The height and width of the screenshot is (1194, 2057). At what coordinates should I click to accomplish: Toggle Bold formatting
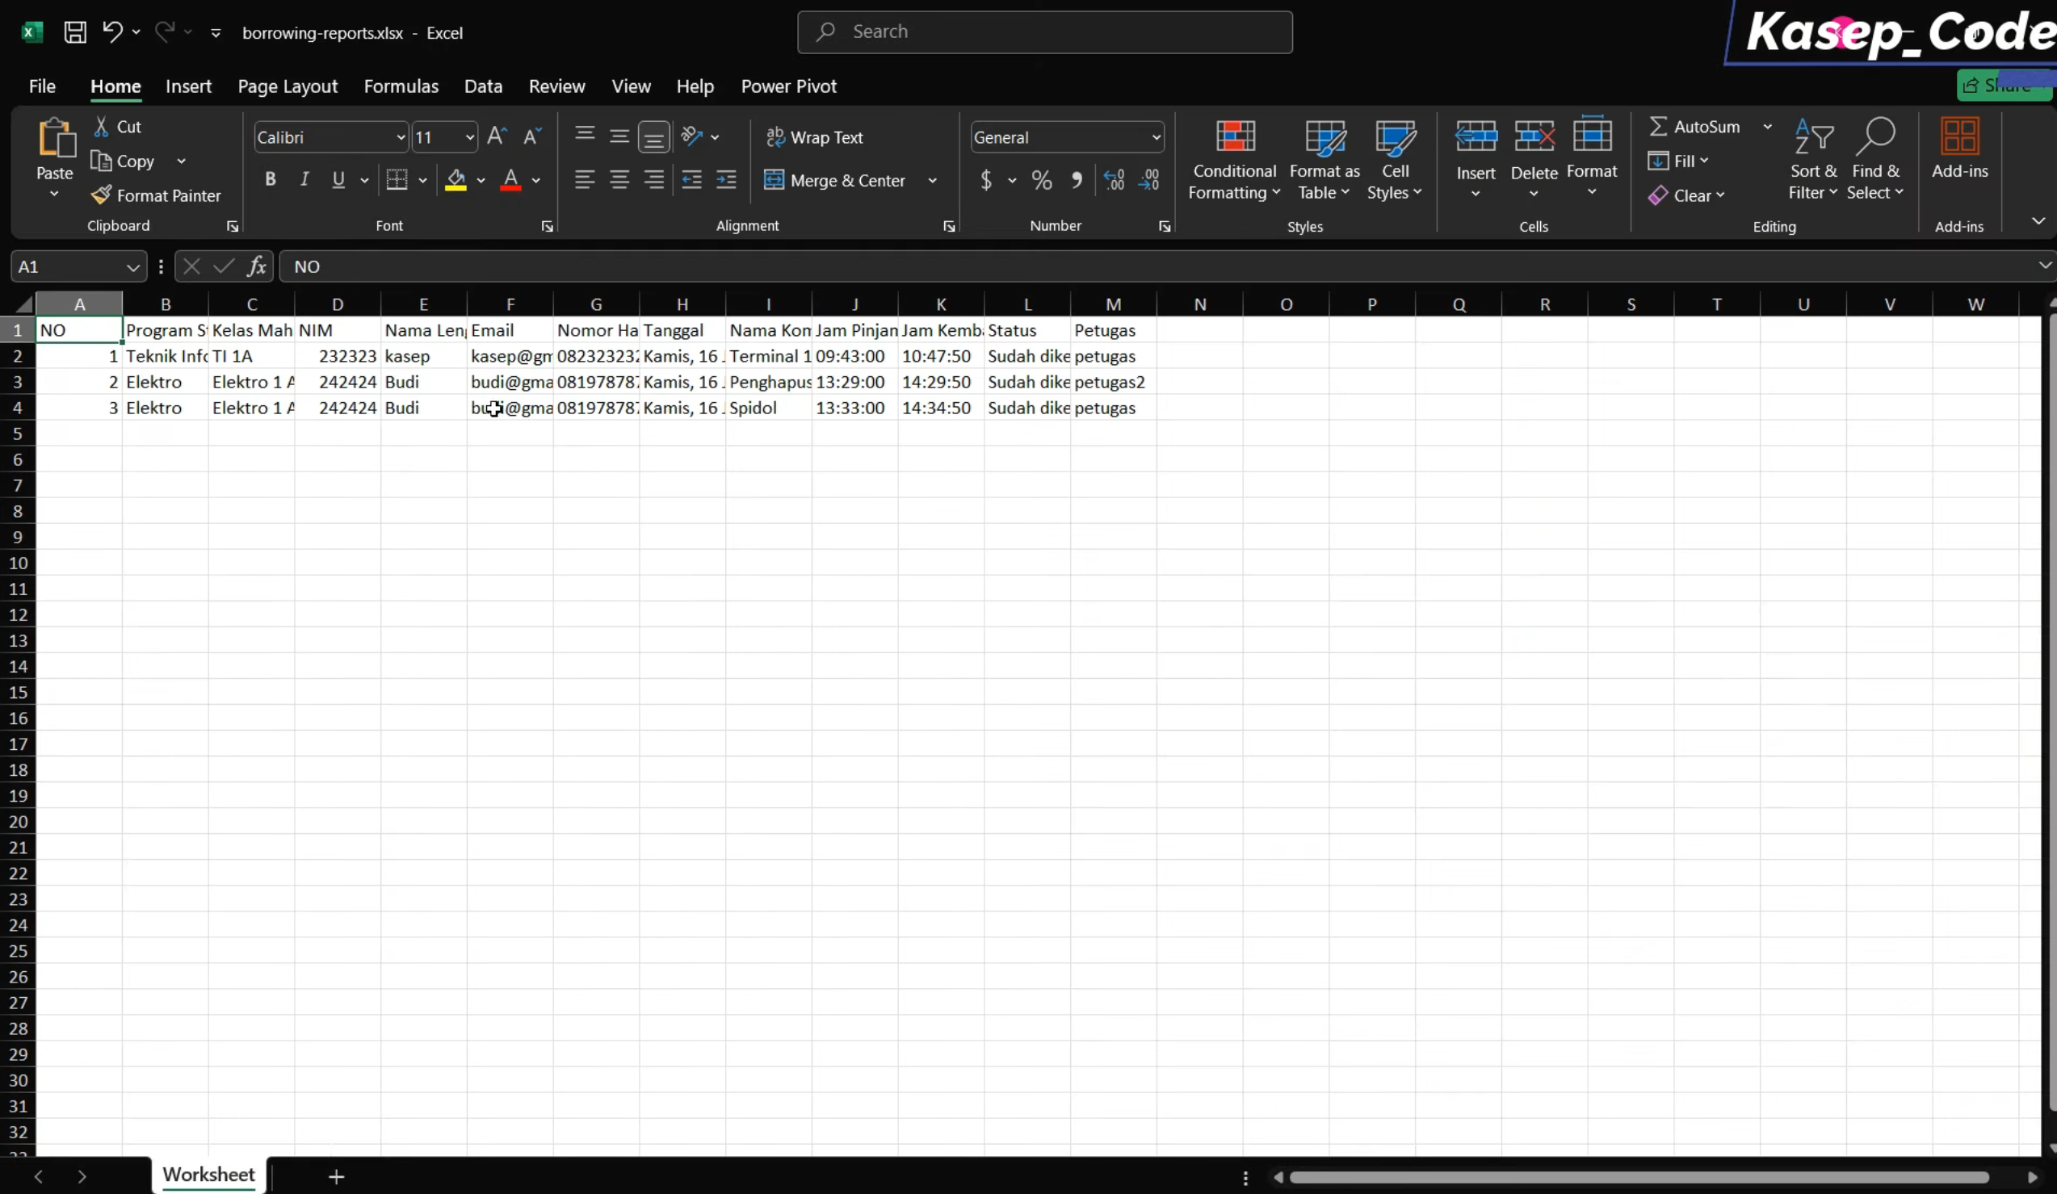coord(271,179)
